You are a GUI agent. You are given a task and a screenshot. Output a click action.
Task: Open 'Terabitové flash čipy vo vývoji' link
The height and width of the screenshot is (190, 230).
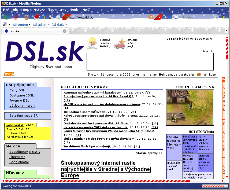pos(87,146)
